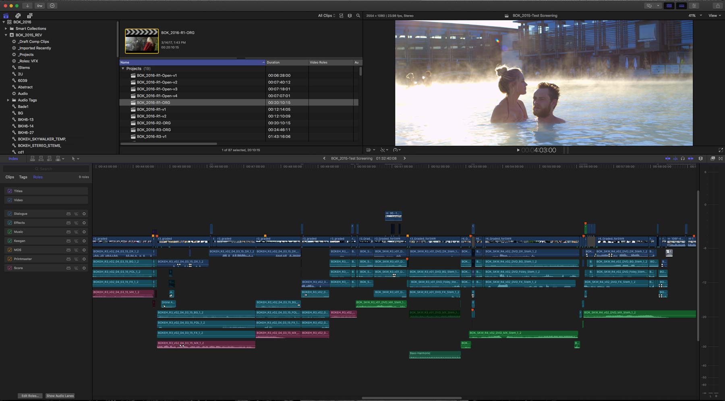Click the Show Audio Lanes button
Screen dimensions: 725x401
click(60, 396)
